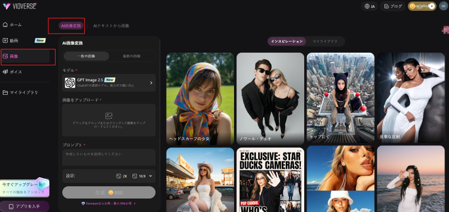Click the 2K resolution icon
Viewport: 449px width, 212px height.
tap(118, 176)
